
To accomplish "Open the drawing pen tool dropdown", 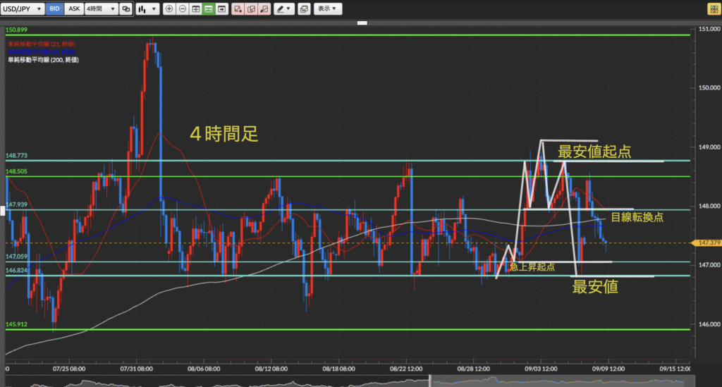I will tap(283, 8).
